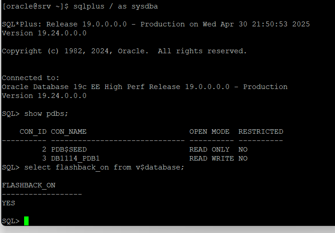
Task: Click the DB1114_PDB1 container name
Action: [75, 158]
